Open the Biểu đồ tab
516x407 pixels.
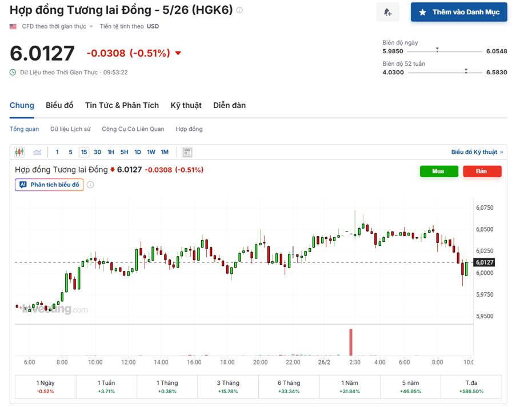click(59, 105)
